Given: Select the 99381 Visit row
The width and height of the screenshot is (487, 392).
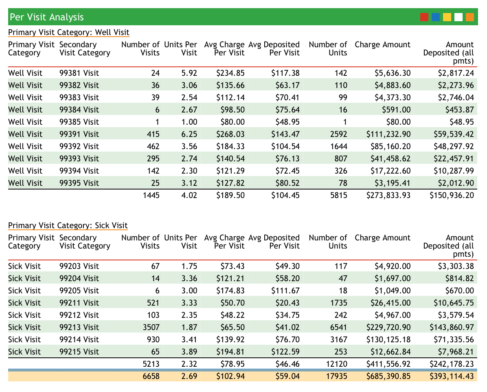Looking at the screenshot, I should (163, 73).
